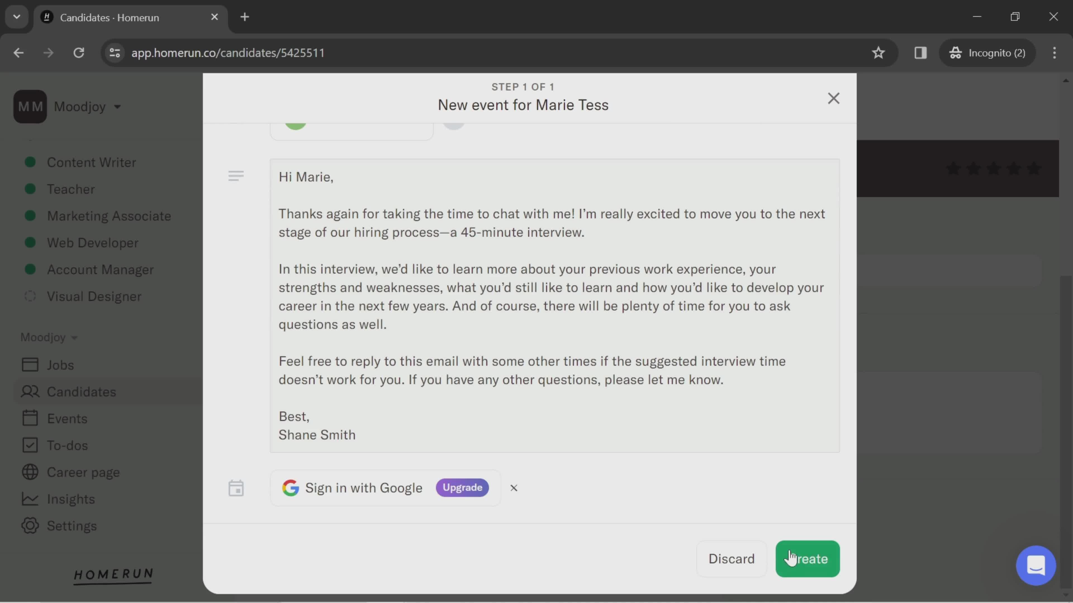Image resolution: width=1073 pixels, height=603 pixels.
Task: Open a new browser tab
Action: [x=244, y=17]
